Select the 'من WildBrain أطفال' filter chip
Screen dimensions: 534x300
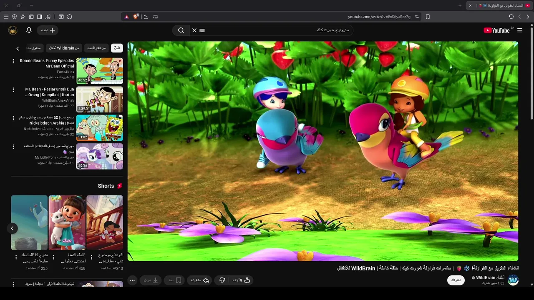pyautogui.click(x=64, y=48)
